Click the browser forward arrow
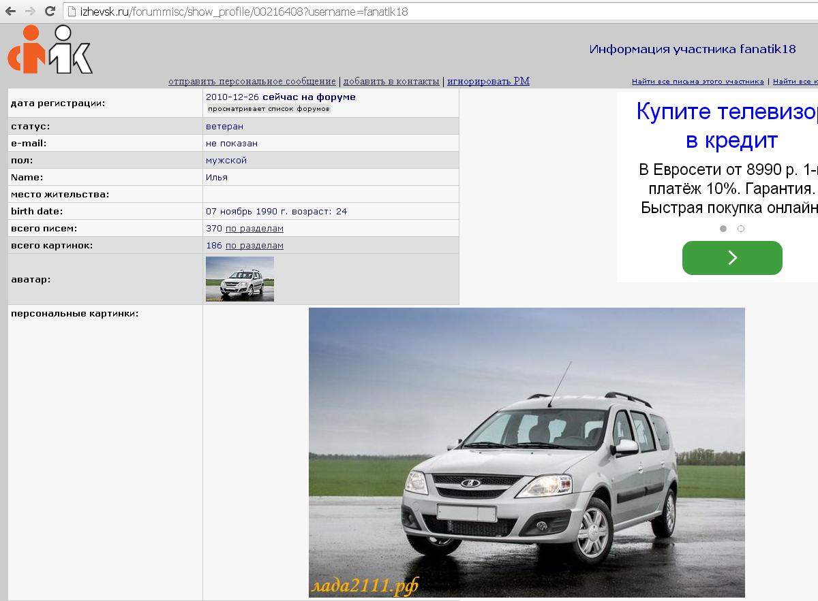 click(x=30, y=11)
